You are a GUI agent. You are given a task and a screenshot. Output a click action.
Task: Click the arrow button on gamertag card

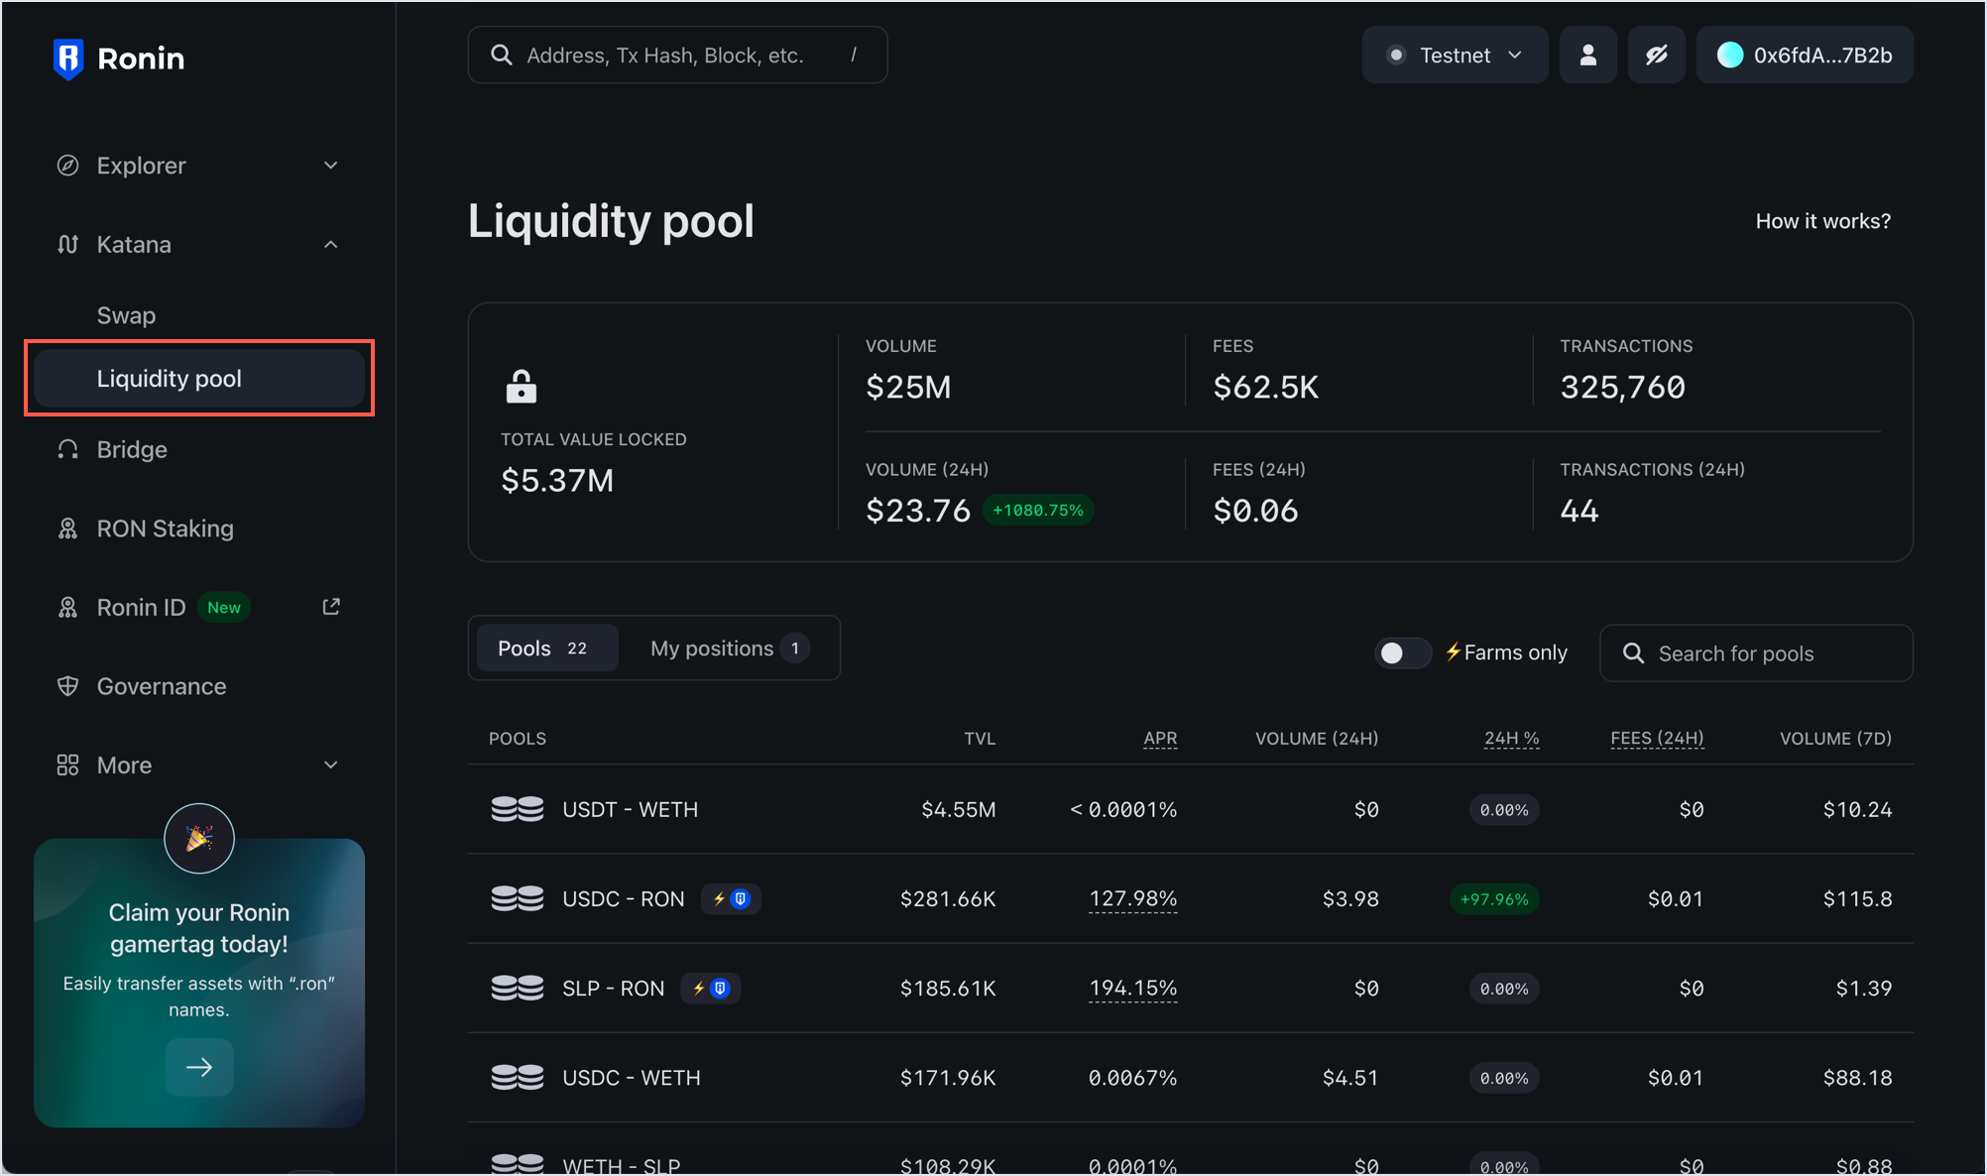pos(199,1067)
